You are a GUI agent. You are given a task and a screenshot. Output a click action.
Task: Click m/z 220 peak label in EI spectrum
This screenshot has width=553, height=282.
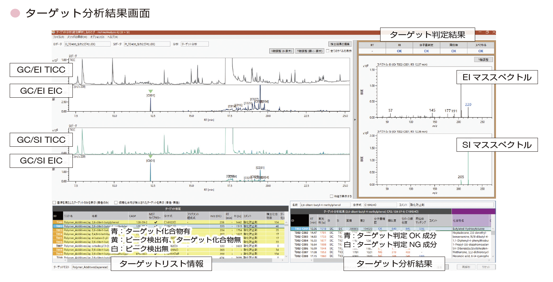[x=468, y=104]
